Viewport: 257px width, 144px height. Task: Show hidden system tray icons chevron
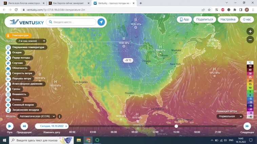[212, 140]
